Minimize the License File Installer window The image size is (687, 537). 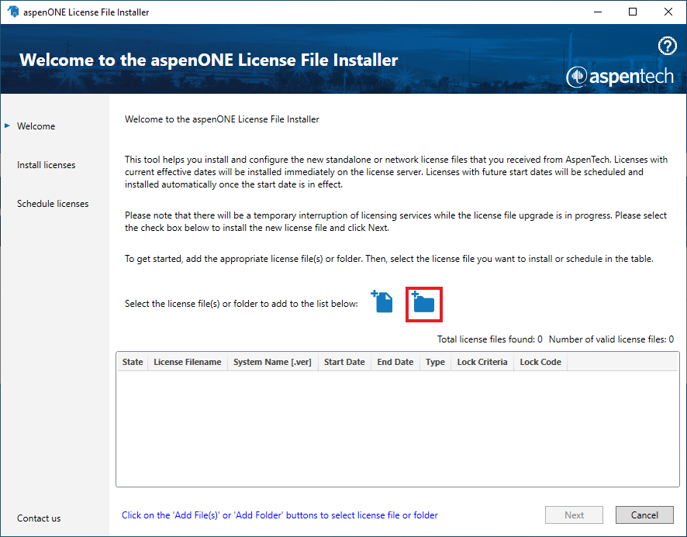click(598, 12)
